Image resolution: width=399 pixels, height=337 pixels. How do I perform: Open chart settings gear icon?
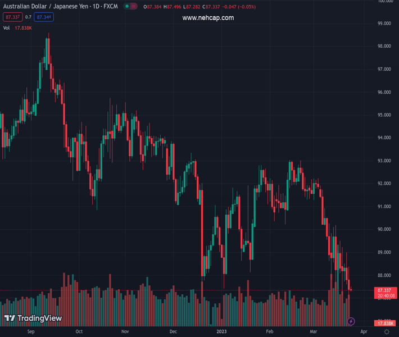tap(387, 332)
